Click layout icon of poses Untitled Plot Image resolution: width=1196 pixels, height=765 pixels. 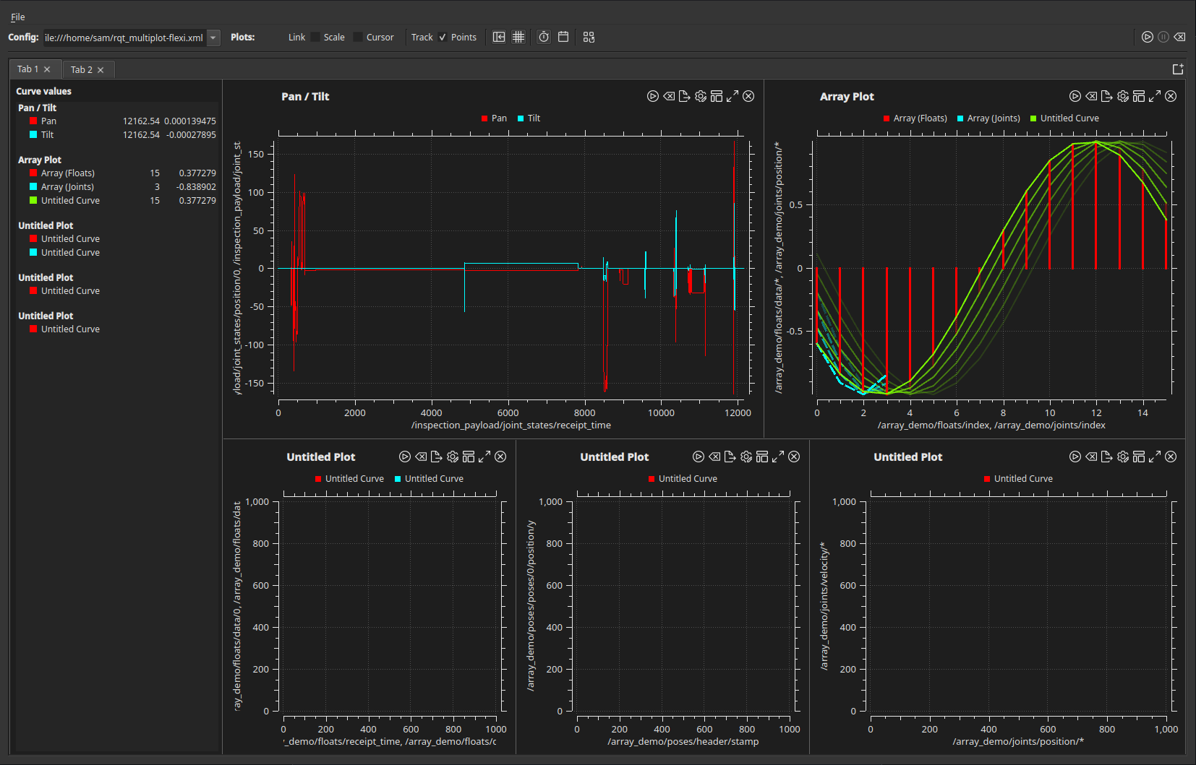(762, 457)
